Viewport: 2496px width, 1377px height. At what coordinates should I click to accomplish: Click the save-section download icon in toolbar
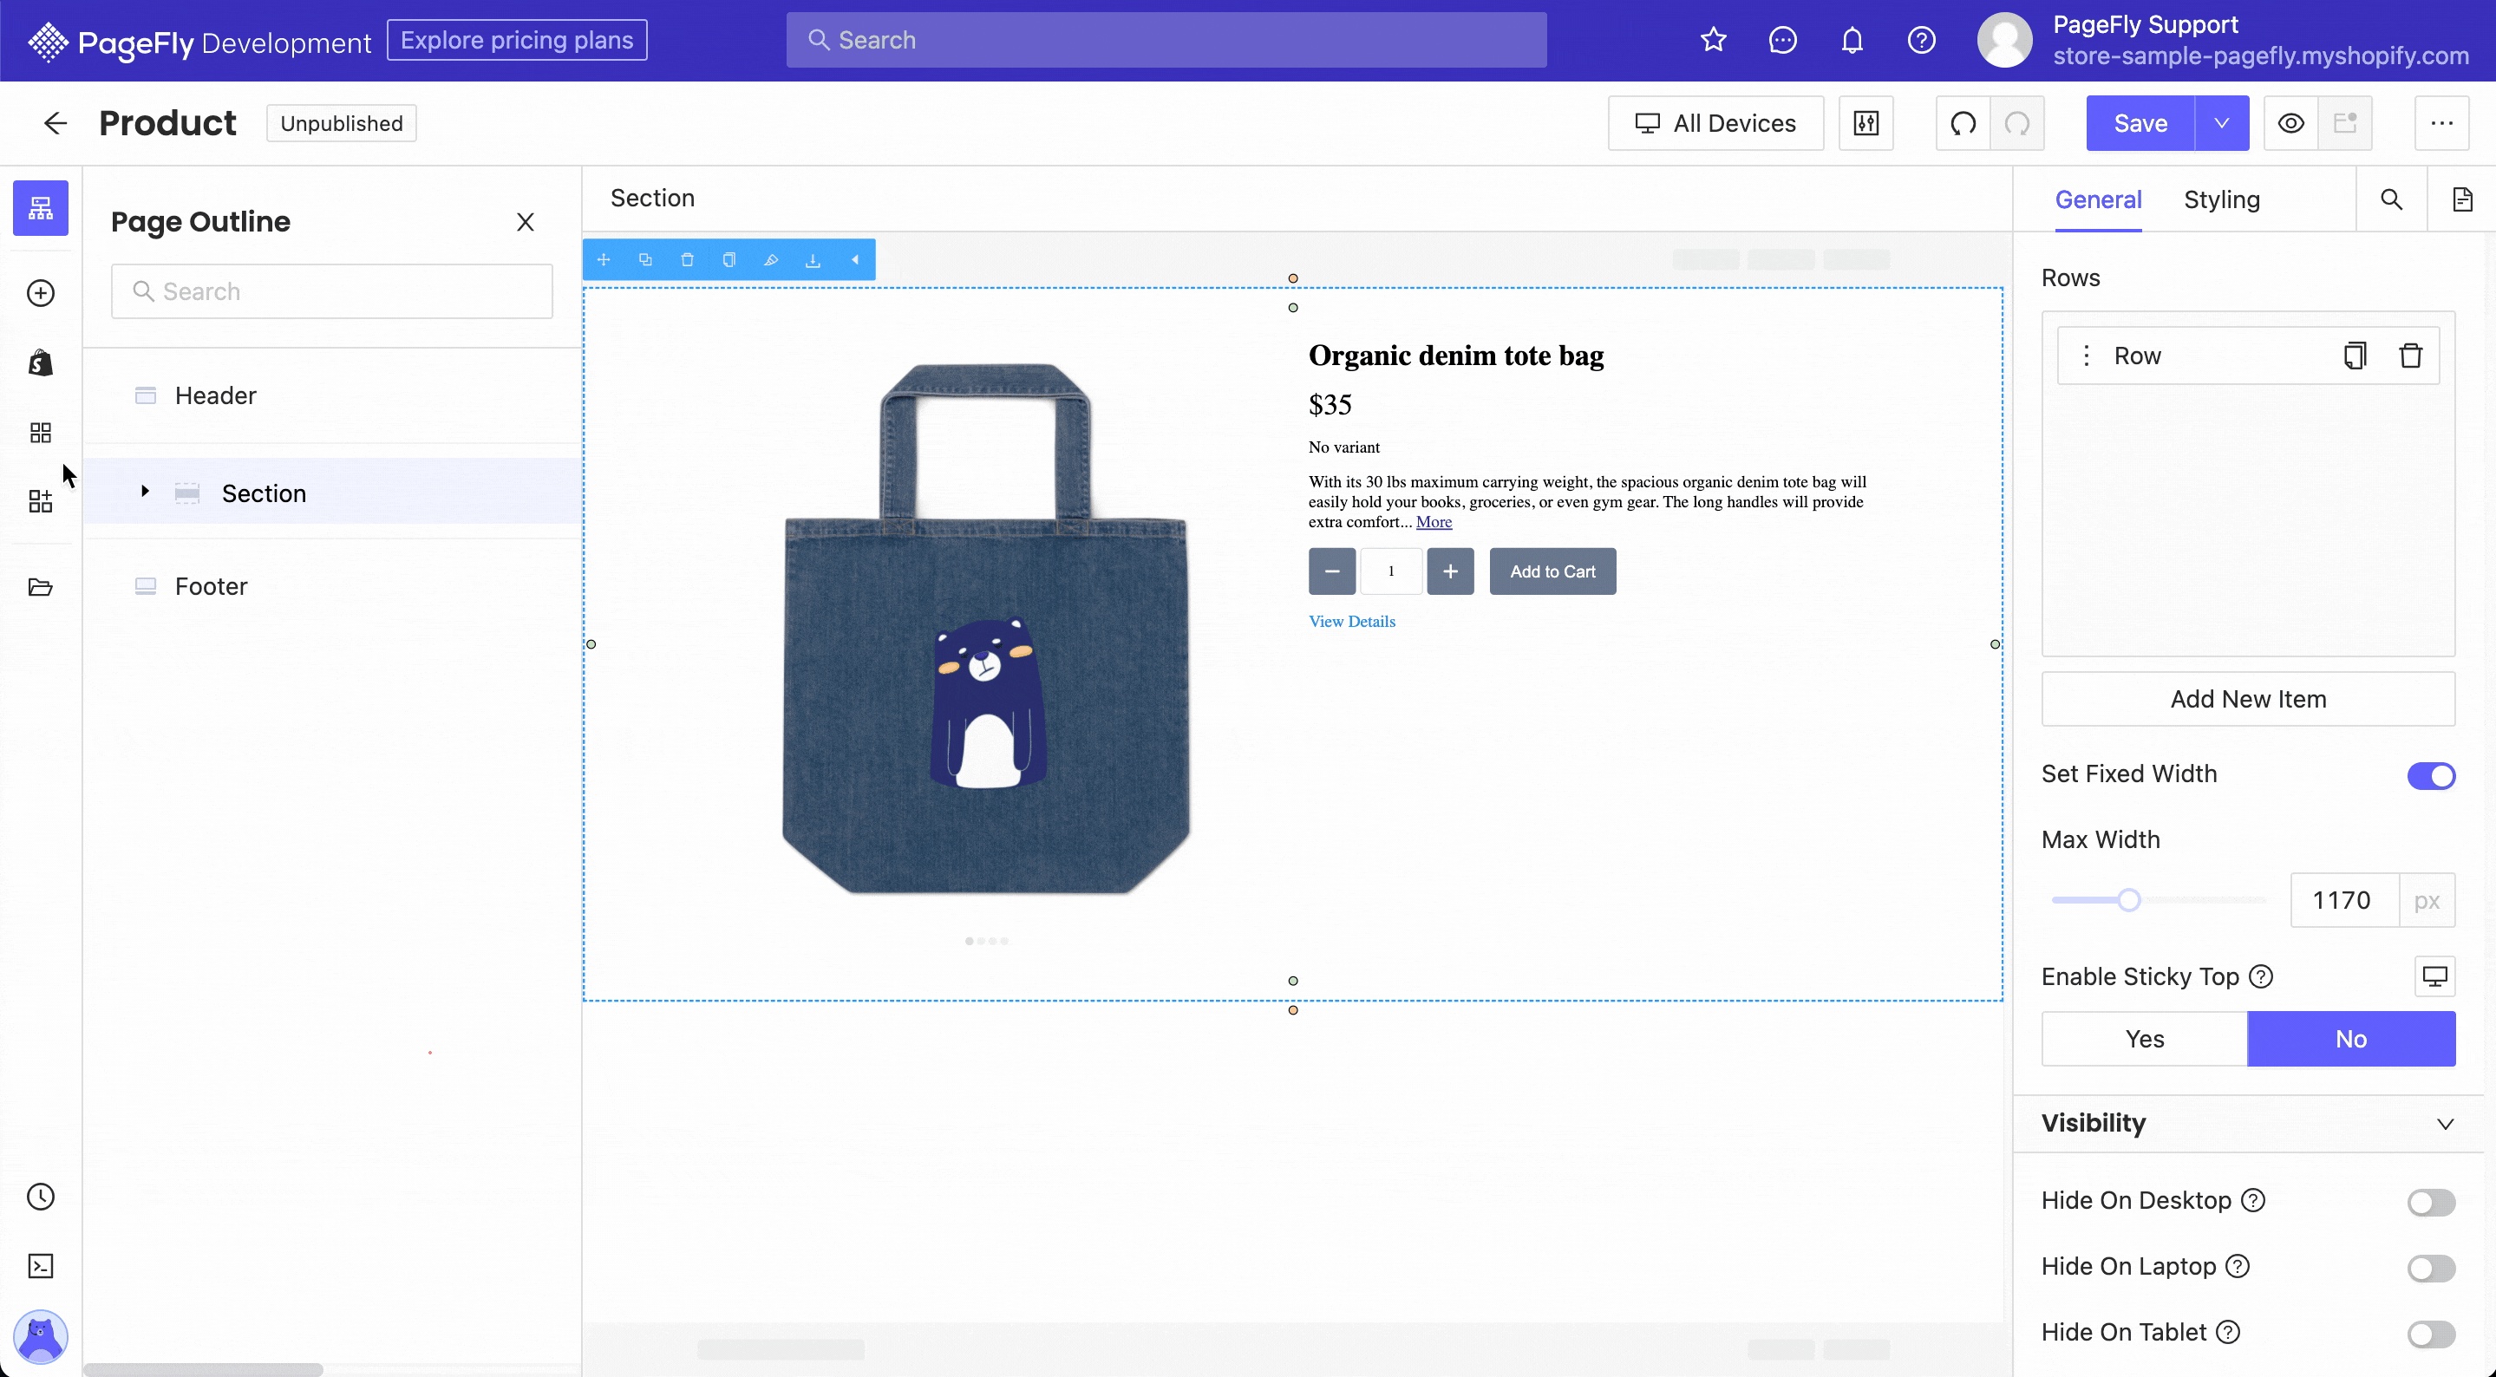coord(813,259)
